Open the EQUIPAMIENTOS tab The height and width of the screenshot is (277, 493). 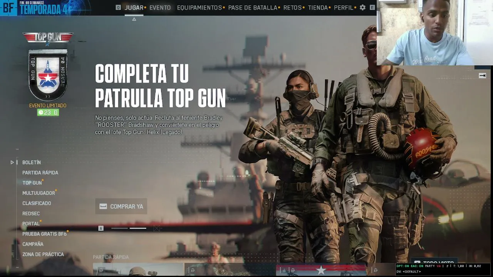click(x=200, y=8)
